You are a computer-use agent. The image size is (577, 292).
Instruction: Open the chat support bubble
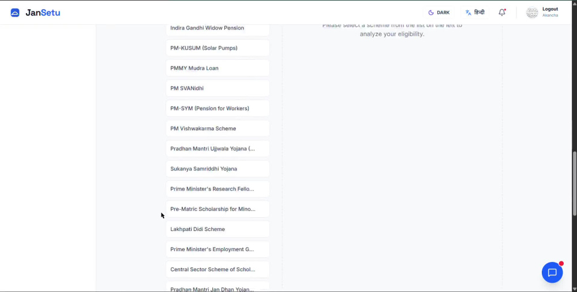[x=552, y=272]
